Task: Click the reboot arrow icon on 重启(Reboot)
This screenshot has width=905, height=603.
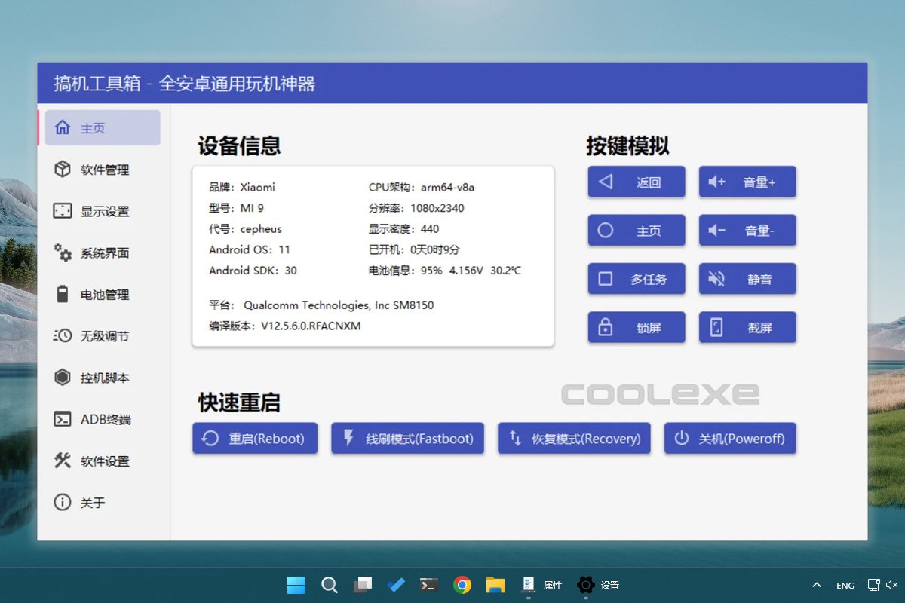Action: click(x=210, y=439)
